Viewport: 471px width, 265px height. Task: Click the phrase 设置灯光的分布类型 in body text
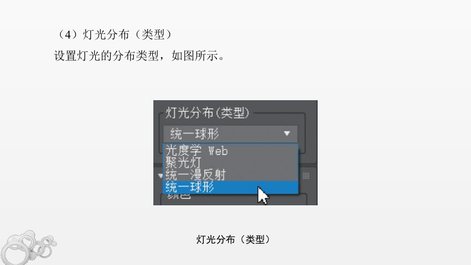click(106, 56)
